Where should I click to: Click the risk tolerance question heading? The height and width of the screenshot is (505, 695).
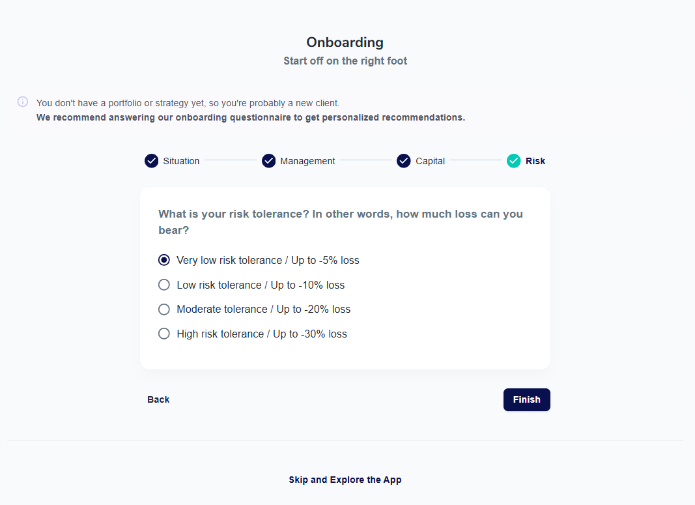(341, 222)
